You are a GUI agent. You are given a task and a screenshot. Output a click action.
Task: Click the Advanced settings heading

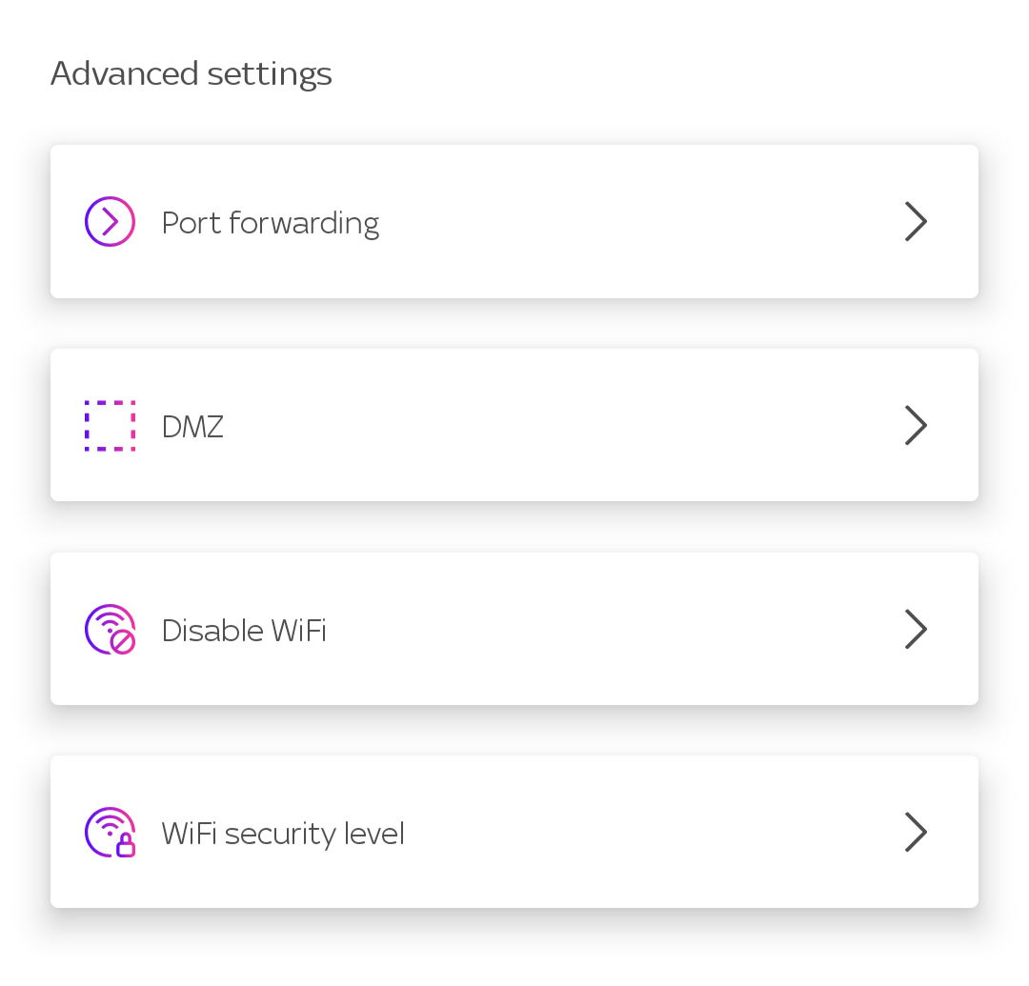192,73
